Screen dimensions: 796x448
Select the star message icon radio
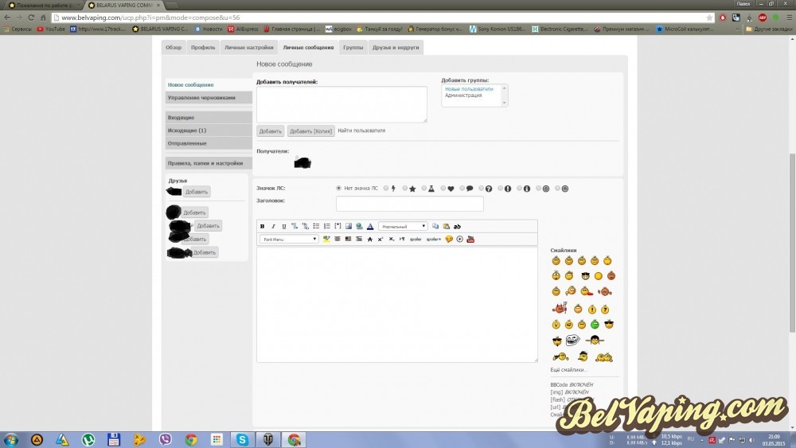405,189
